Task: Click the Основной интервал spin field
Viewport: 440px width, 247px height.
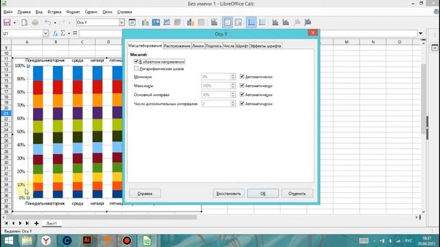Action: [x=219, y=95]
